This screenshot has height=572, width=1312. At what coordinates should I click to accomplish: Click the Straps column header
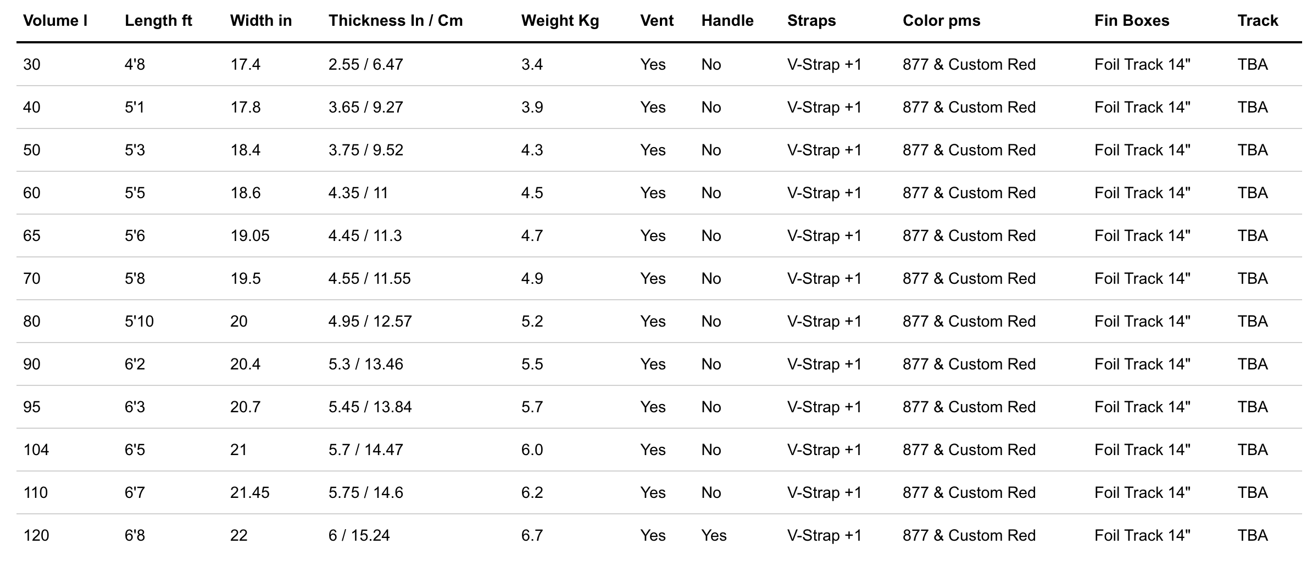click(x=811, y=21)
